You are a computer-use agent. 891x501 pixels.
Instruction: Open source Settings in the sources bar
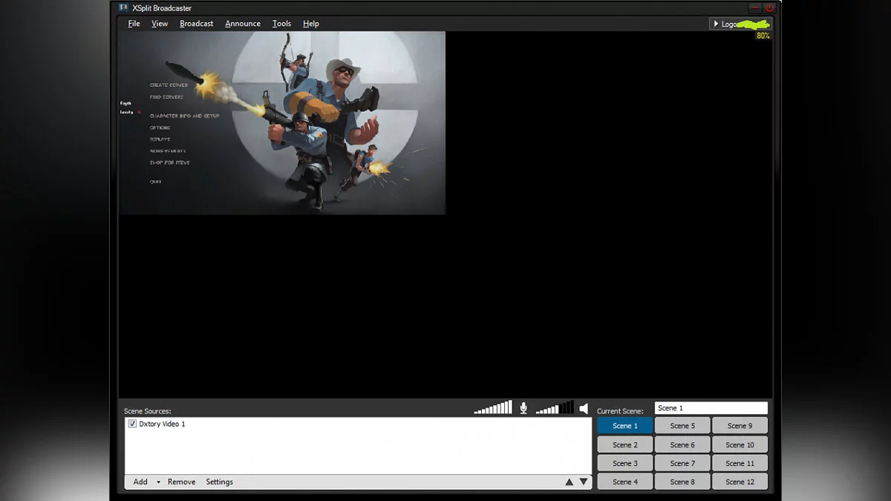(219, 482)
